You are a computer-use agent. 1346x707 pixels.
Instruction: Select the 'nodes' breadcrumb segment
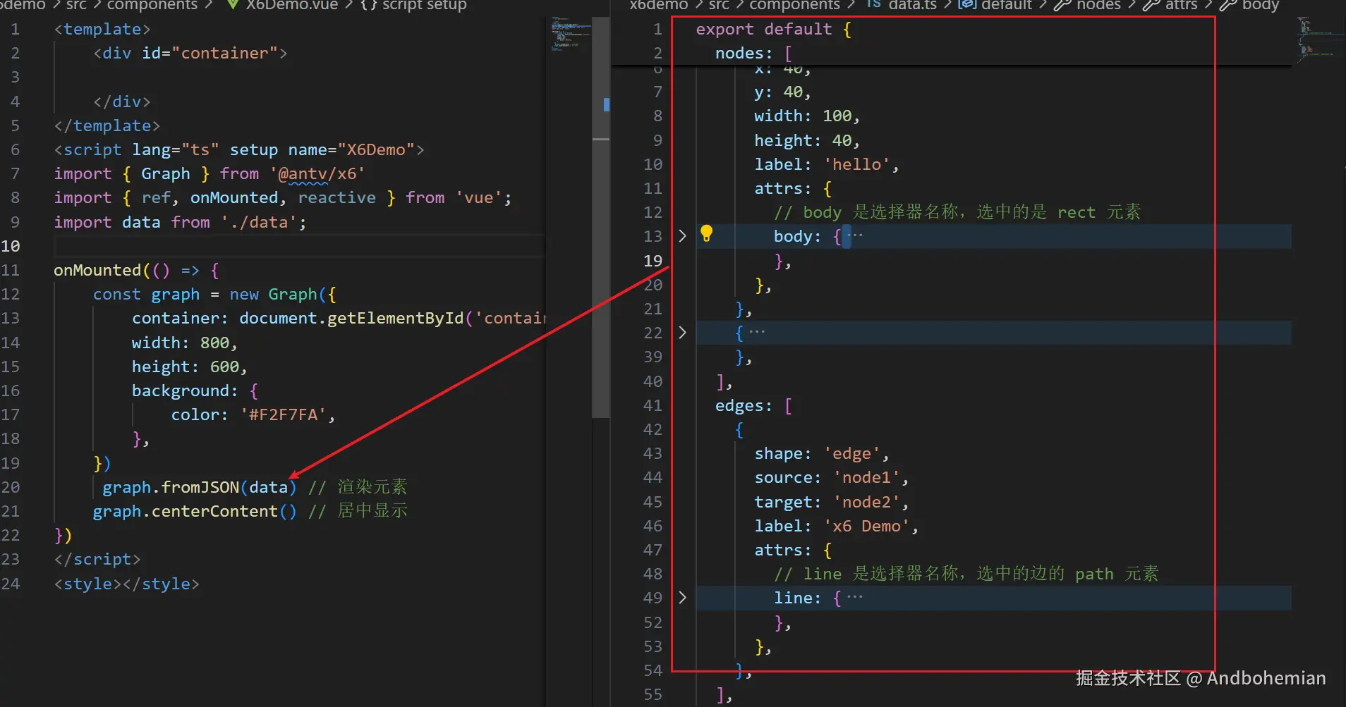tap(1099, 5)
